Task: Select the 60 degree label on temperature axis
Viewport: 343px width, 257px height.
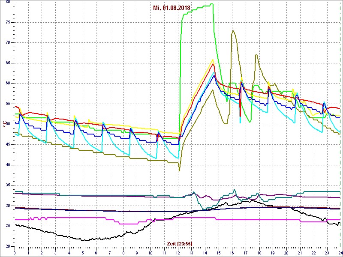Action: 7,83
